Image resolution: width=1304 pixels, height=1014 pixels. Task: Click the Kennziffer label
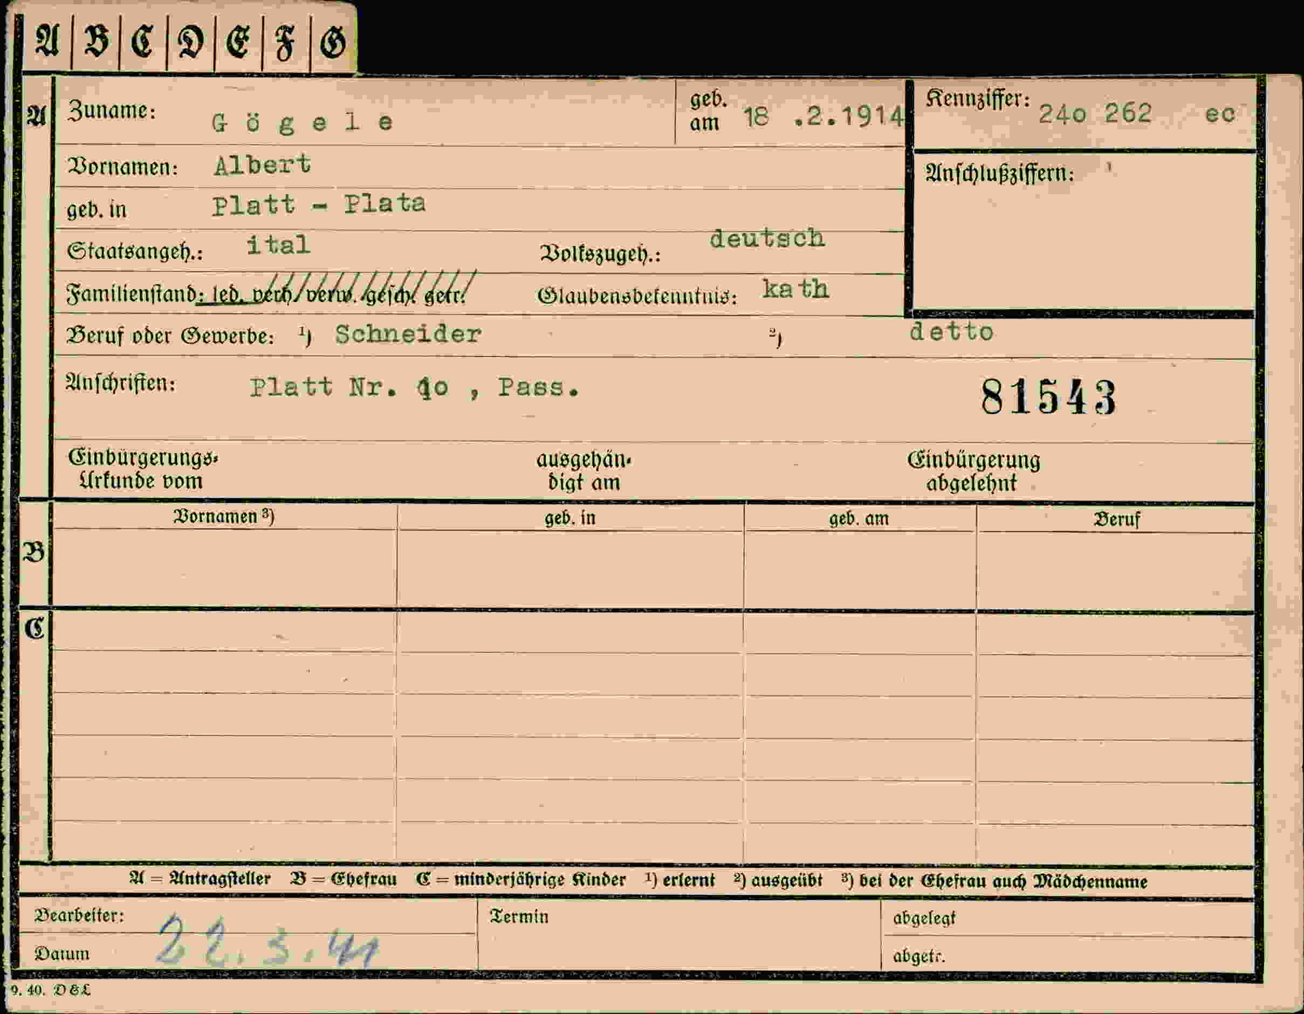coord(977,99)
